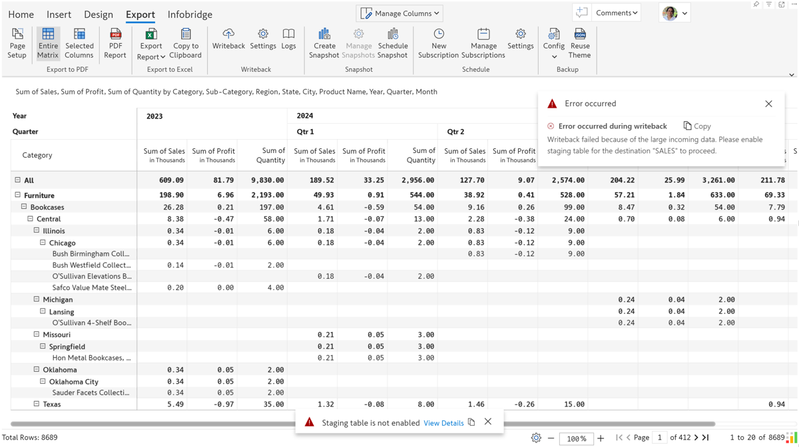The height and width of the screenshot is (447, 799).
Task: Create a new Snapshot
Action: coord(324,44)
